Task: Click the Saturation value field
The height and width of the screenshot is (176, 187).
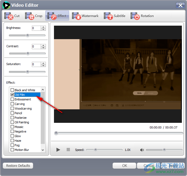Action: tap(36, 64)
